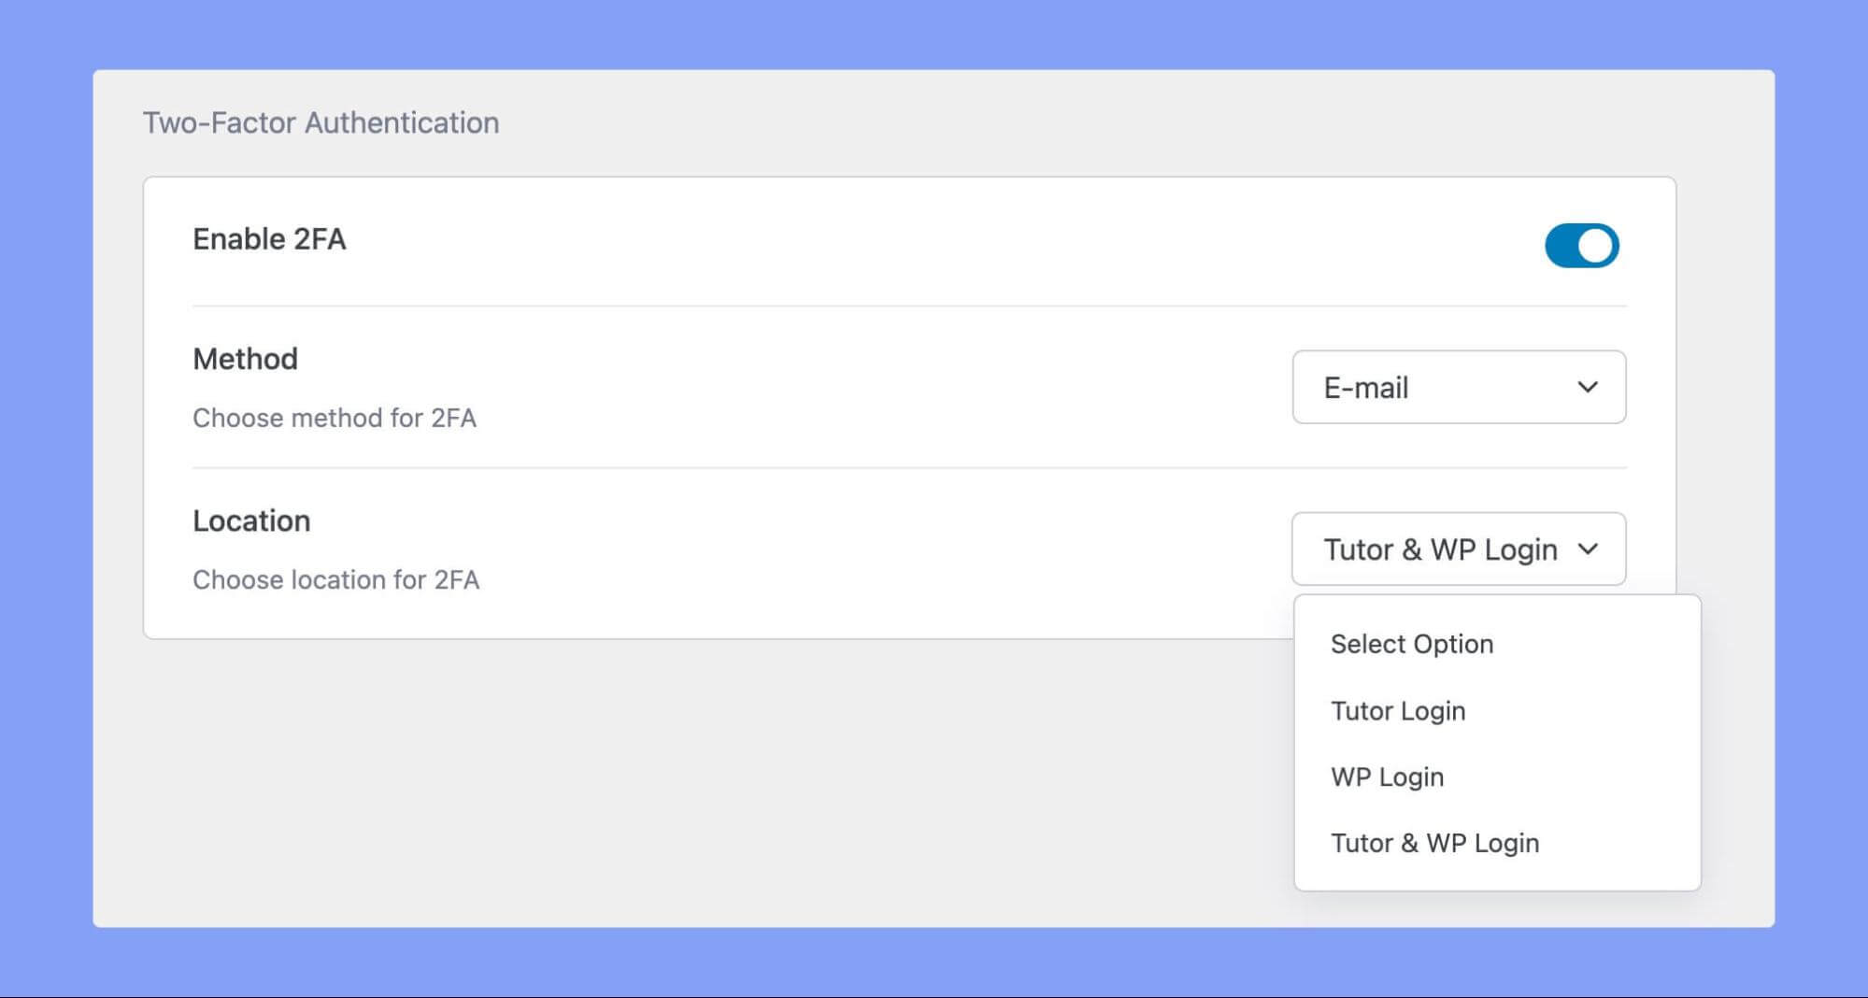Click the chevron arrow in the E-mail dropdown
The height and width of the screenshot is (998, 1868).
pos(1587,387)
